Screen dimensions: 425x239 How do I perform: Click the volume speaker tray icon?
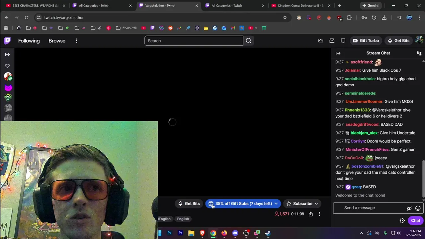point(398,233)
